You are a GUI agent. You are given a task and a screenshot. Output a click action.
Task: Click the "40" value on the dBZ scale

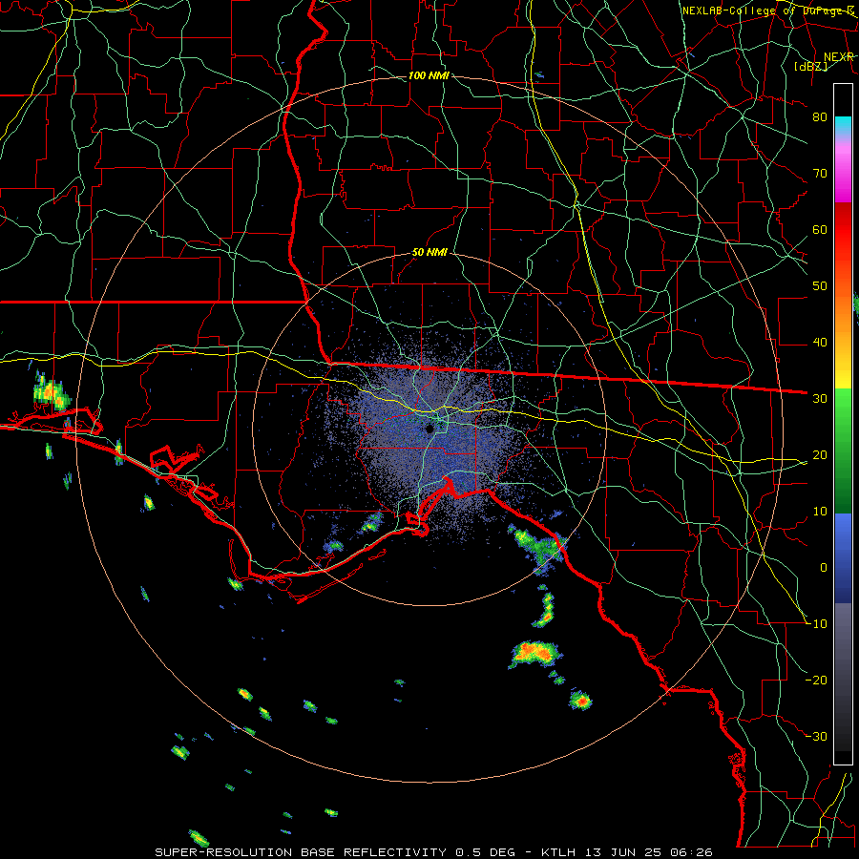tap(820, 343)
